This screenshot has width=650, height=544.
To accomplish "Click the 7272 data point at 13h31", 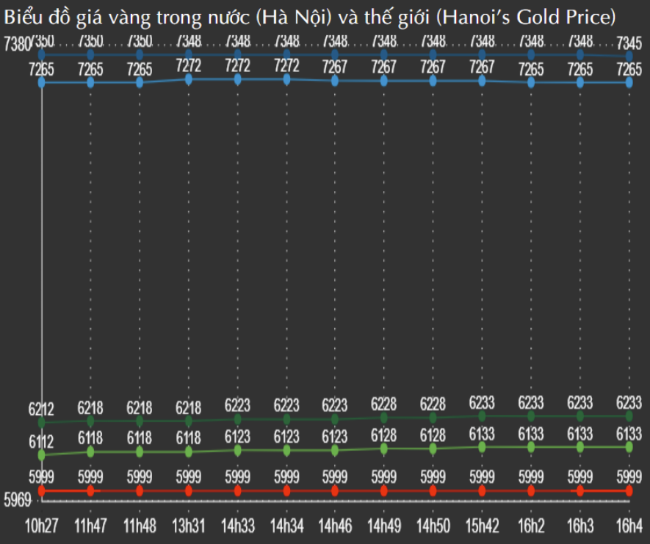I will 189,79.
